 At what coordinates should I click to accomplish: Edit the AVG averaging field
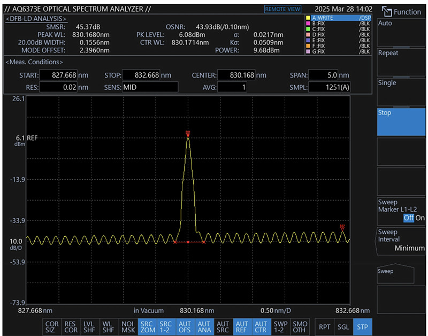tap(232, 87)
